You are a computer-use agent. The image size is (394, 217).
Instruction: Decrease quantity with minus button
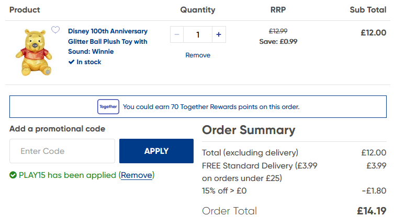pos(177,34)
